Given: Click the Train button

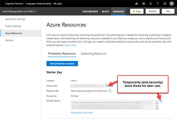Looking at the screenshot, I should click(137, 11).
